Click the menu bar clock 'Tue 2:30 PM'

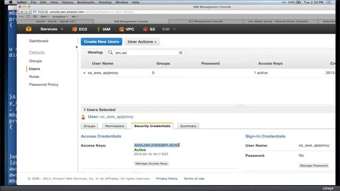313,2
